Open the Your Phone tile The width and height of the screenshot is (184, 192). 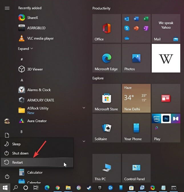click(136, 128)
